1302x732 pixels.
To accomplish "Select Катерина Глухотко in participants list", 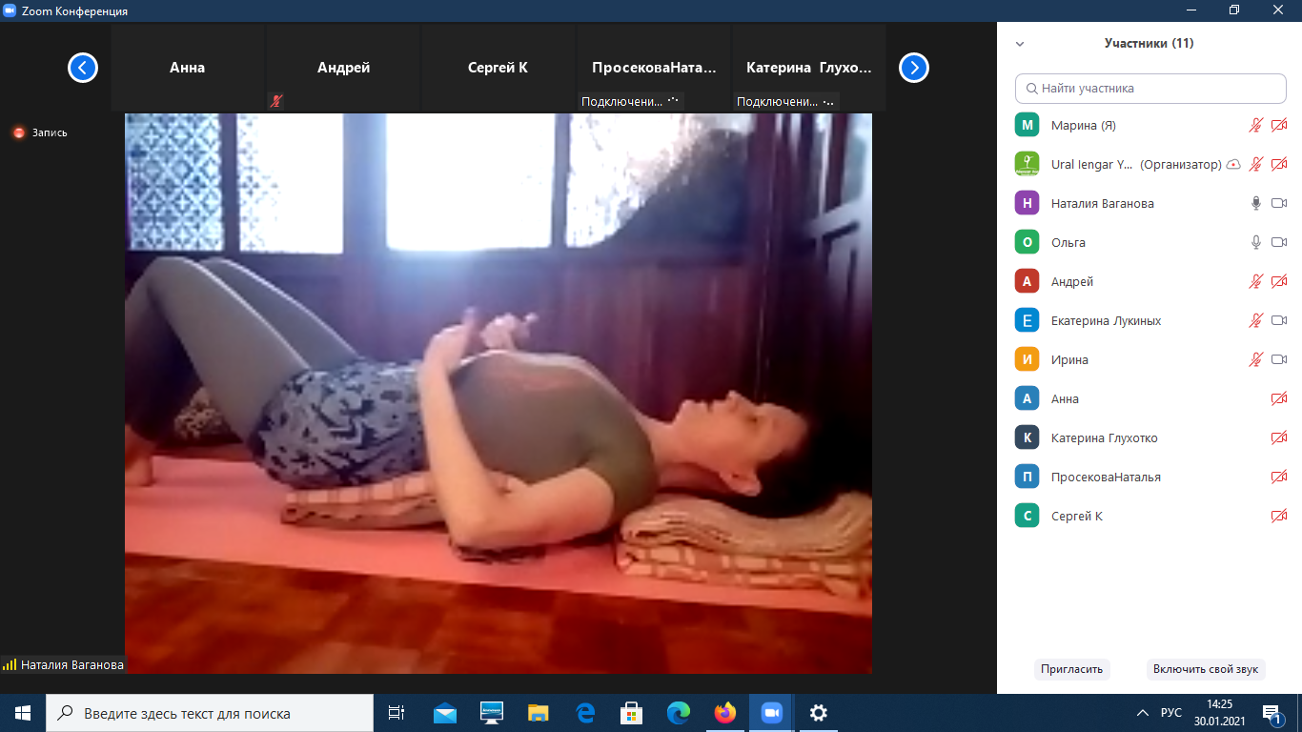I will click(1104, 437).
